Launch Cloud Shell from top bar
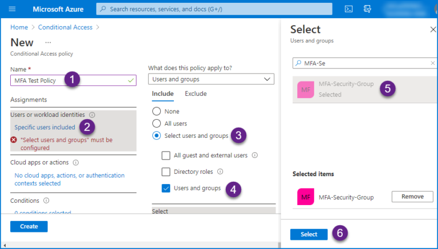The height and width of the screenshot is (249, 438). [348, 9]
